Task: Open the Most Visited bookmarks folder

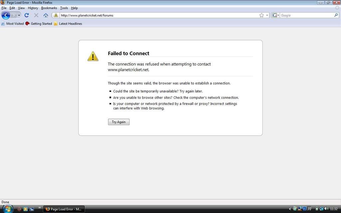Action: pos(12,24)
